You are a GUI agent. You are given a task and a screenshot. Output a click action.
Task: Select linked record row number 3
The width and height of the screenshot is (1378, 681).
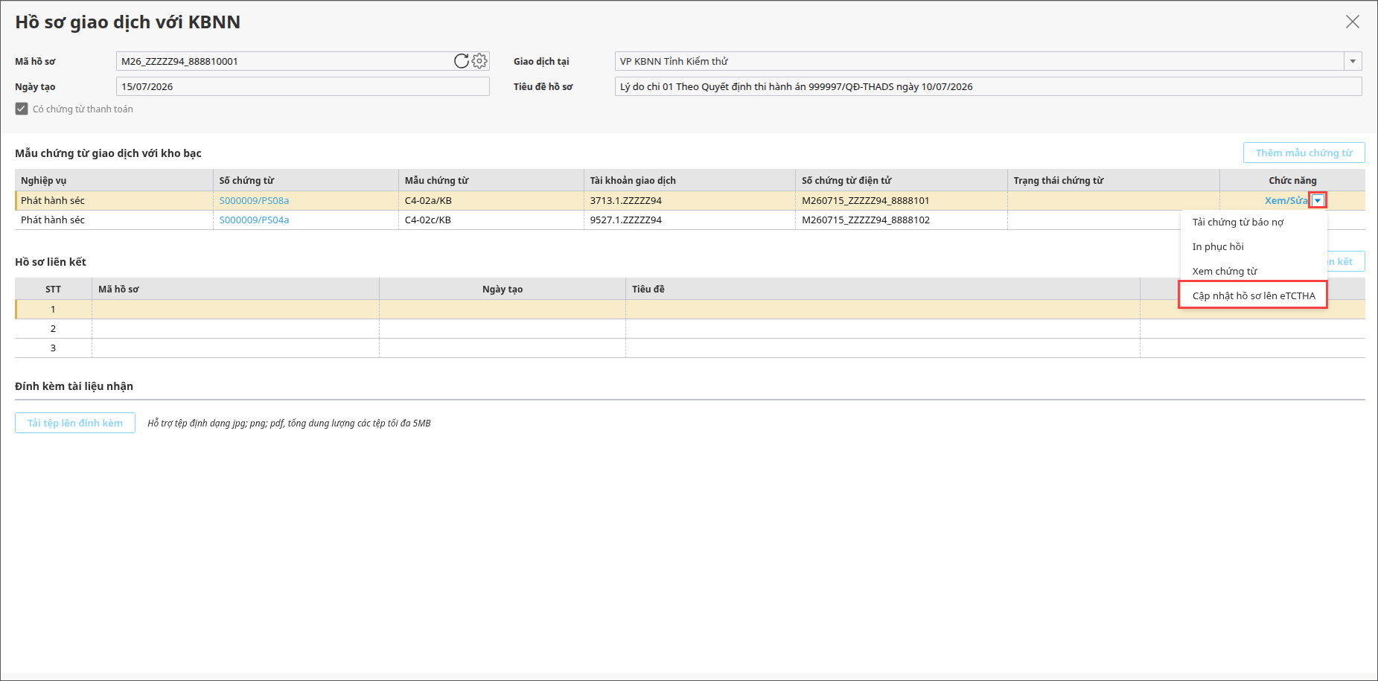pos(690,348)
